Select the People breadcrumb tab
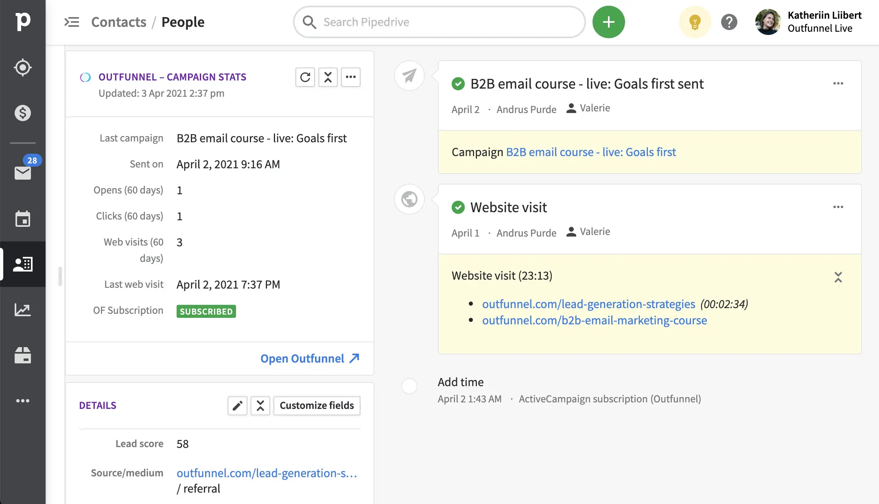879x504 pixels. (183, 22)
